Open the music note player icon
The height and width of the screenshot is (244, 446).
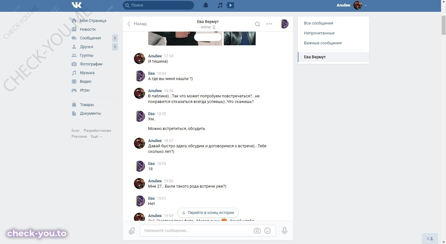pos(220,5)
